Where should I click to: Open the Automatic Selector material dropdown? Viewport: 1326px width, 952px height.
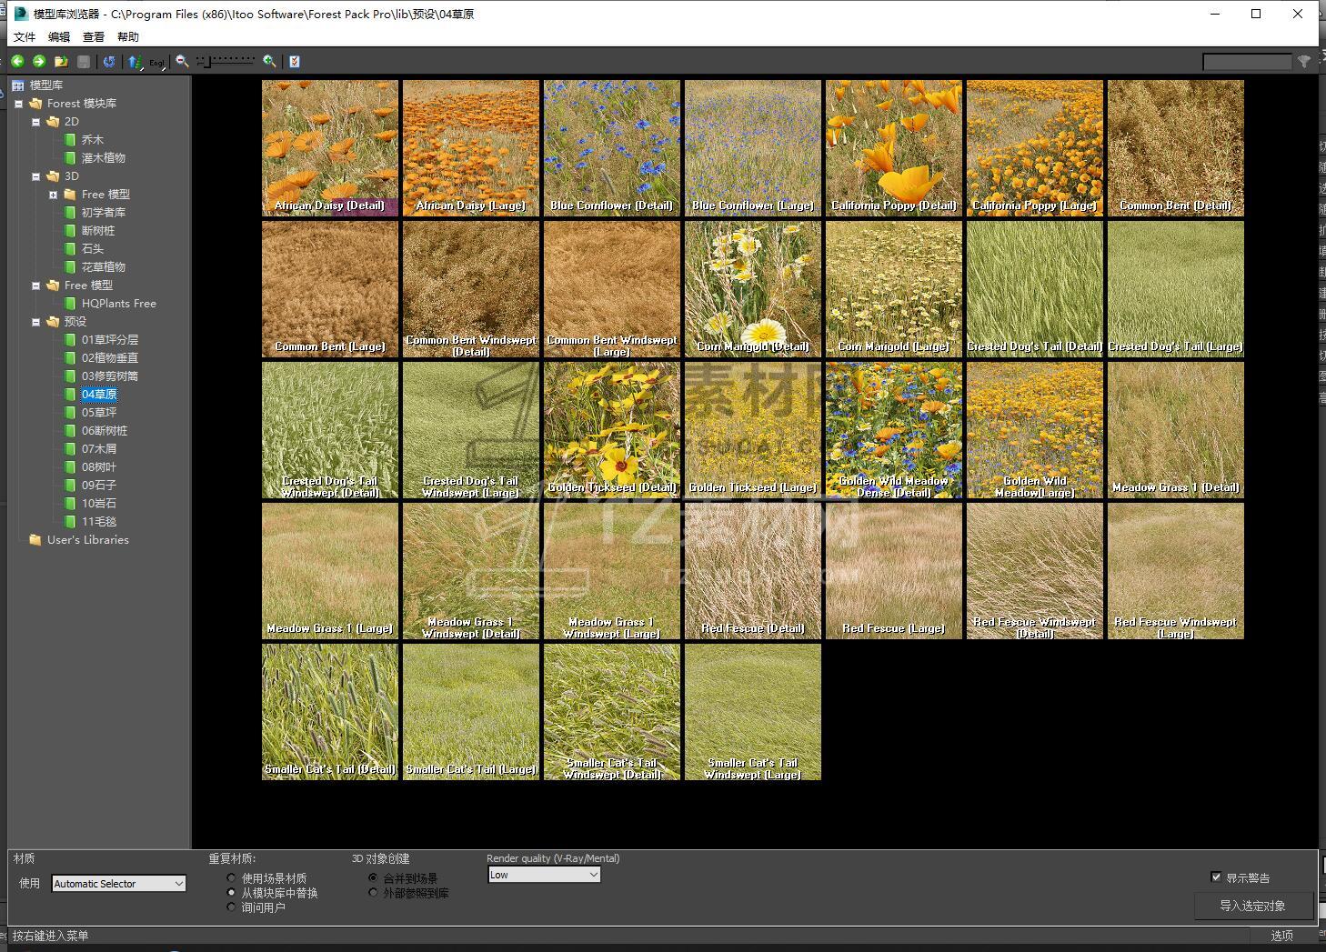[x=118, y=884]
